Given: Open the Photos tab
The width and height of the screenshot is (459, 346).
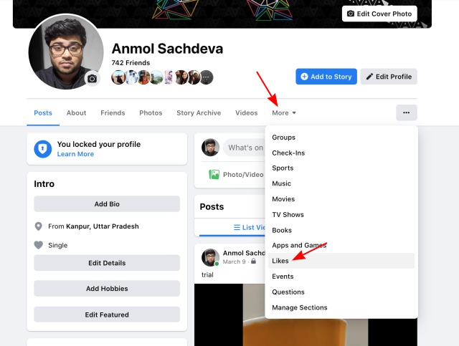Looking at the screenshot, I should click(151, 113).
